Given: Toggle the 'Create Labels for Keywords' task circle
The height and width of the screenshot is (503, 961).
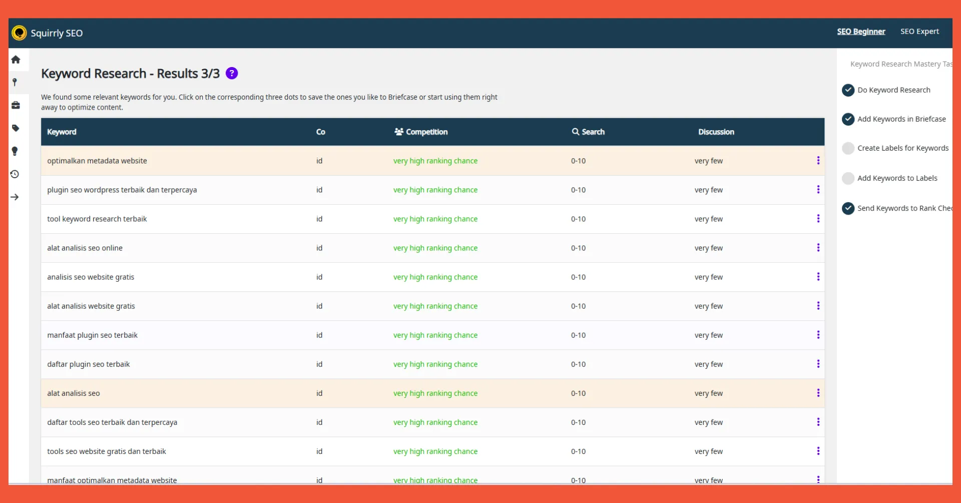Looking at the screenshot, I should point(848,148).
